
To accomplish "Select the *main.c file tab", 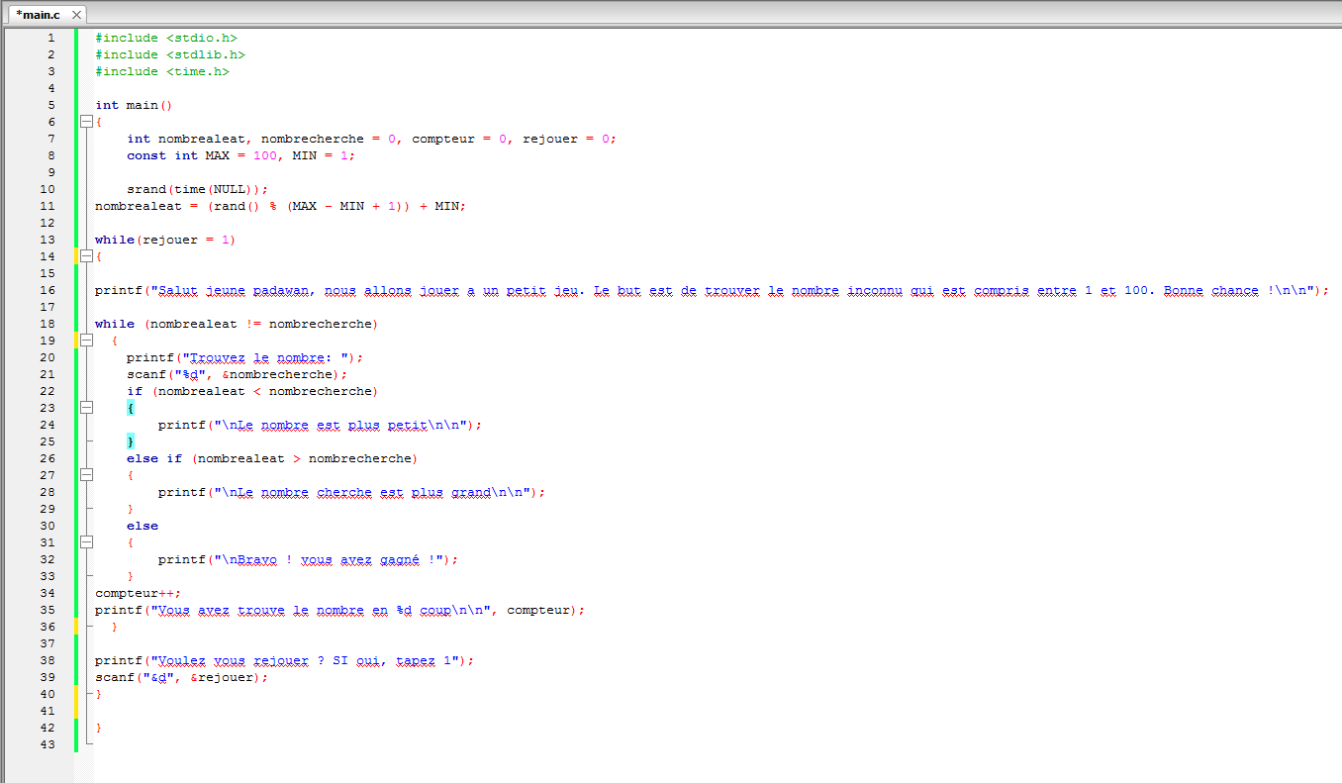I will (x=38, y=15).
